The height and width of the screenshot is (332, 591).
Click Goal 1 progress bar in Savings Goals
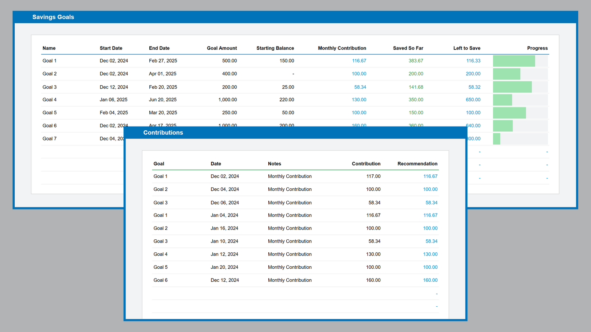pos(520,61)
